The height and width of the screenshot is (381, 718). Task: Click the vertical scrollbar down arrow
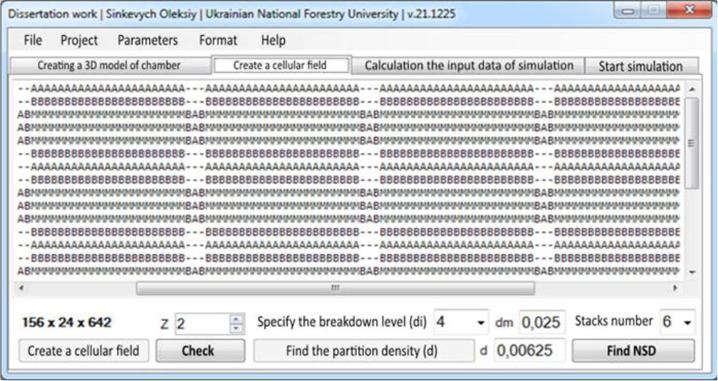click(692, 272)
